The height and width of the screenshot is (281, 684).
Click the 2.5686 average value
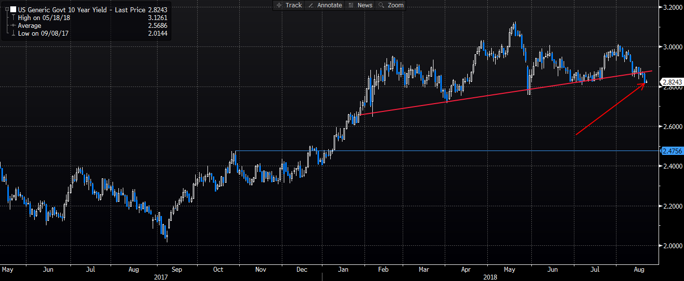point(157,25)
